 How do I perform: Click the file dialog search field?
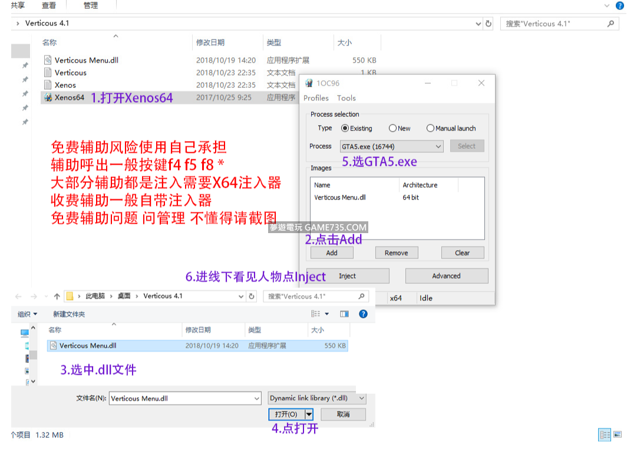click(x=316, y=296)
